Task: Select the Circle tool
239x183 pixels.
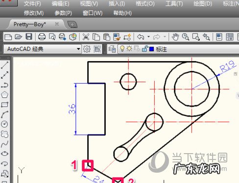Action: (4, 124)
